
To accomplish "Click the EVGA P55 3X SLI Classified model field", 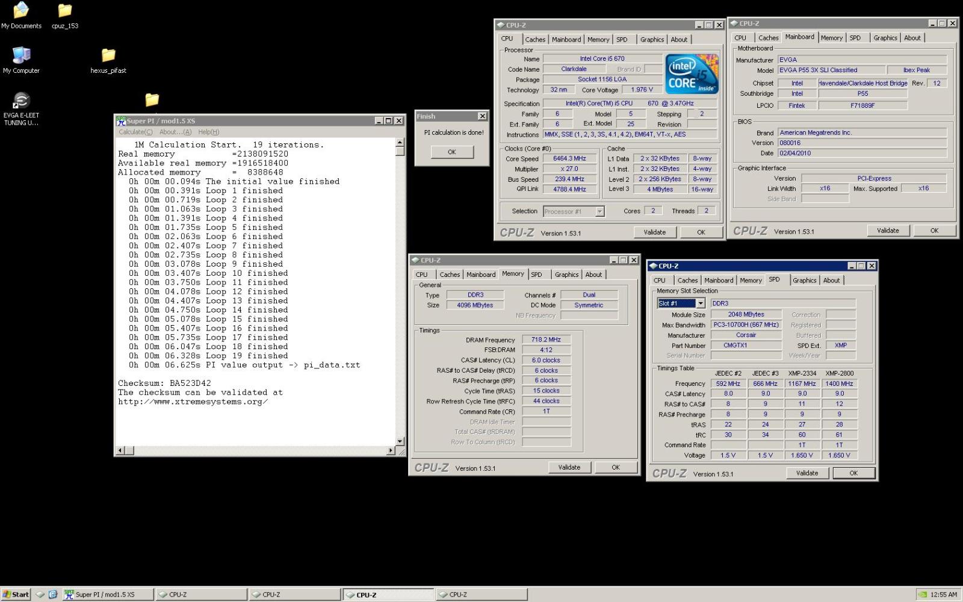I will pos(831,70).
